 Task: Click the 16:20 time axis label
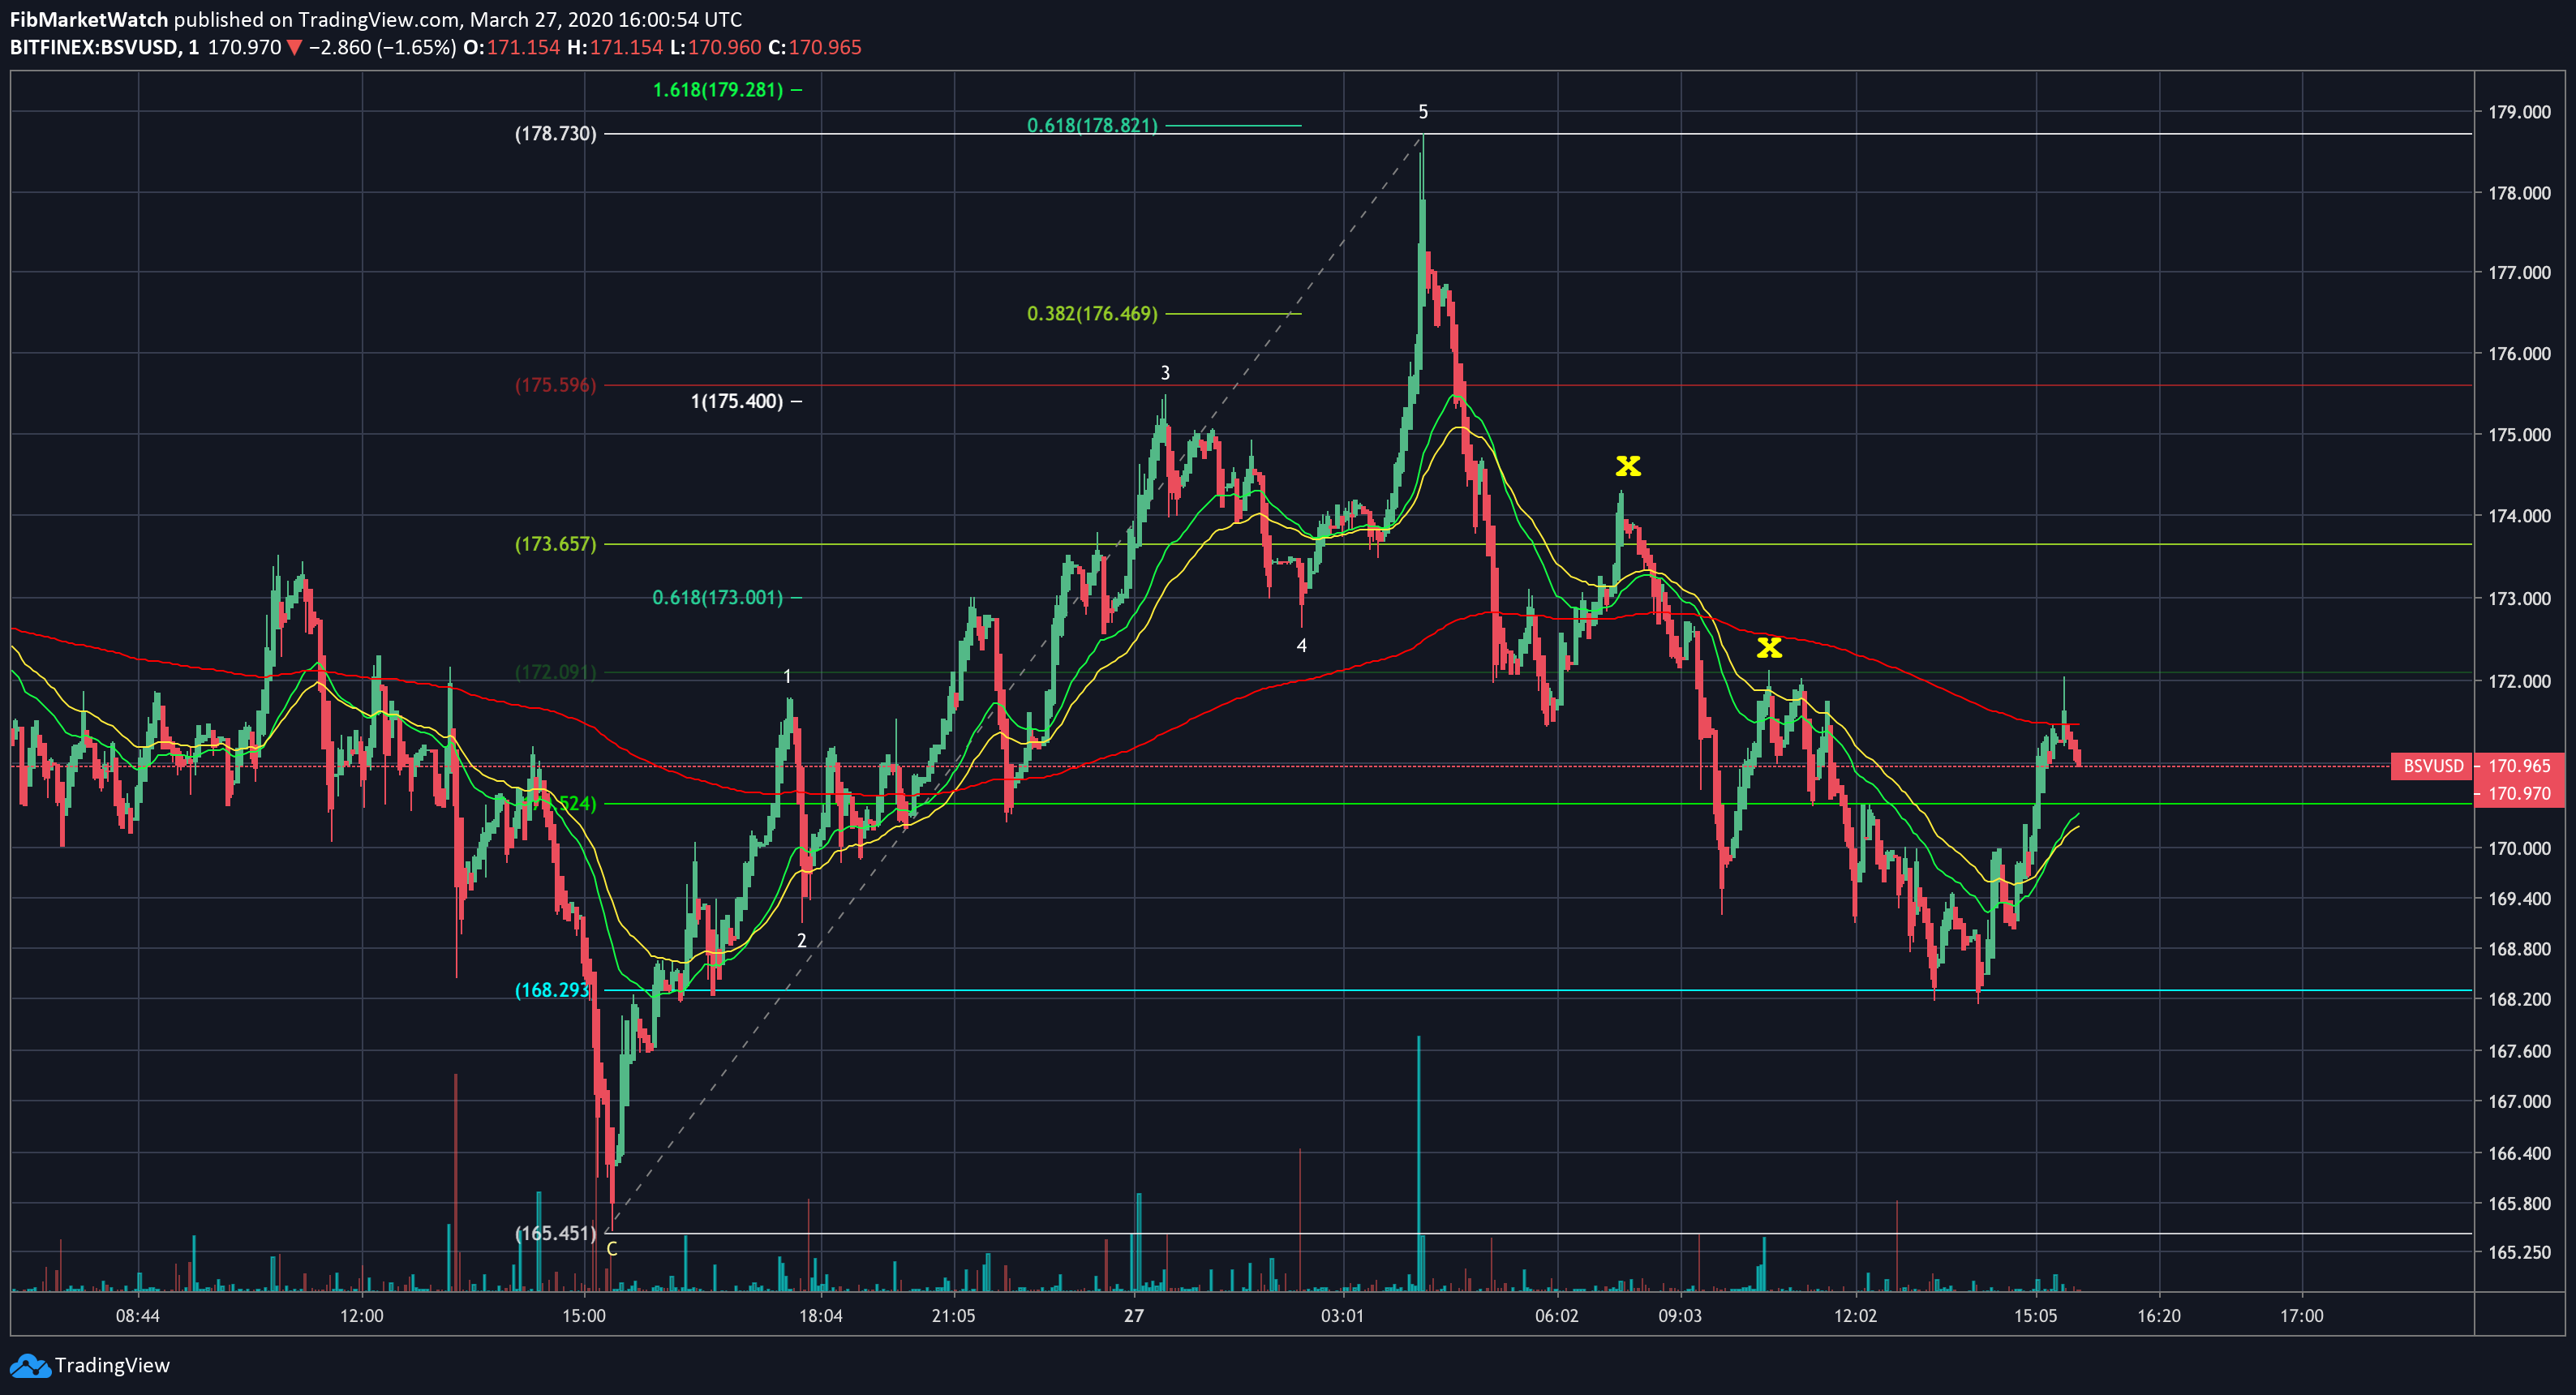[x=2159, y=1316]
